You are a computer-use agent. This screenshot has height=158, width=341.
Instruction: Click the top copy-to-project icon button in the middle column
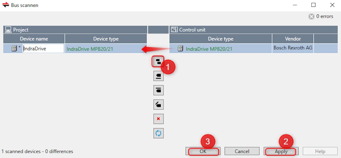[x=158, y=62]
